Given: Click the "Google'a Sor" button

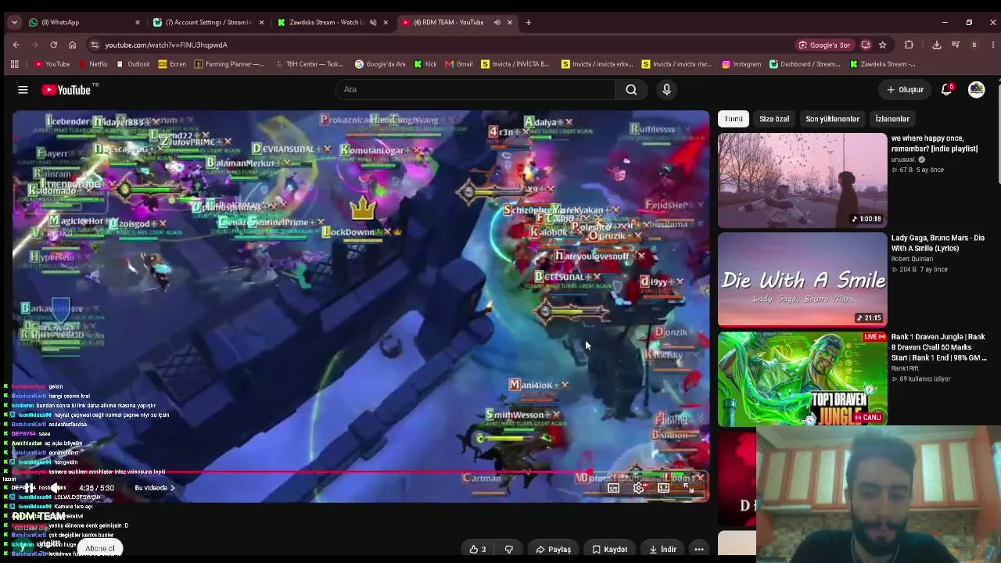Looking at the screenshot, I should tap(823, 45).
